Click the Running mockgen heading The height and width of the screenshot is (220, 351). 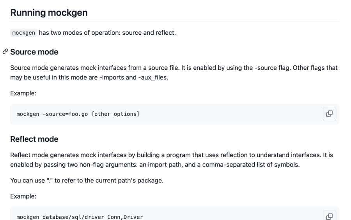coord(49,12)
